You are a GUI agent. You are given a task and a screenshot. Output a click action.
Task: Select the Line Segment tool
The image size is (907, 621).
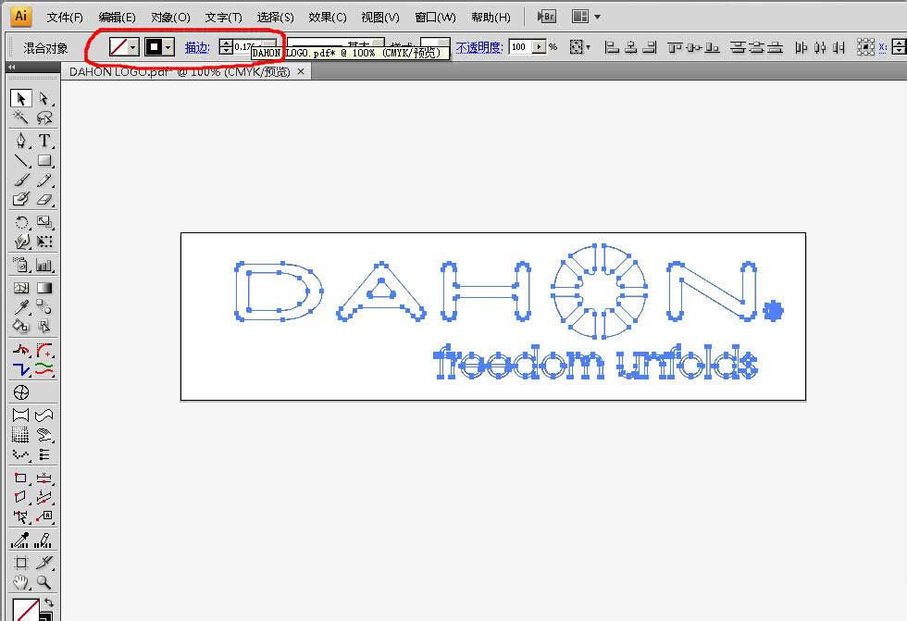pyautogui.click(x=20, y=160)
